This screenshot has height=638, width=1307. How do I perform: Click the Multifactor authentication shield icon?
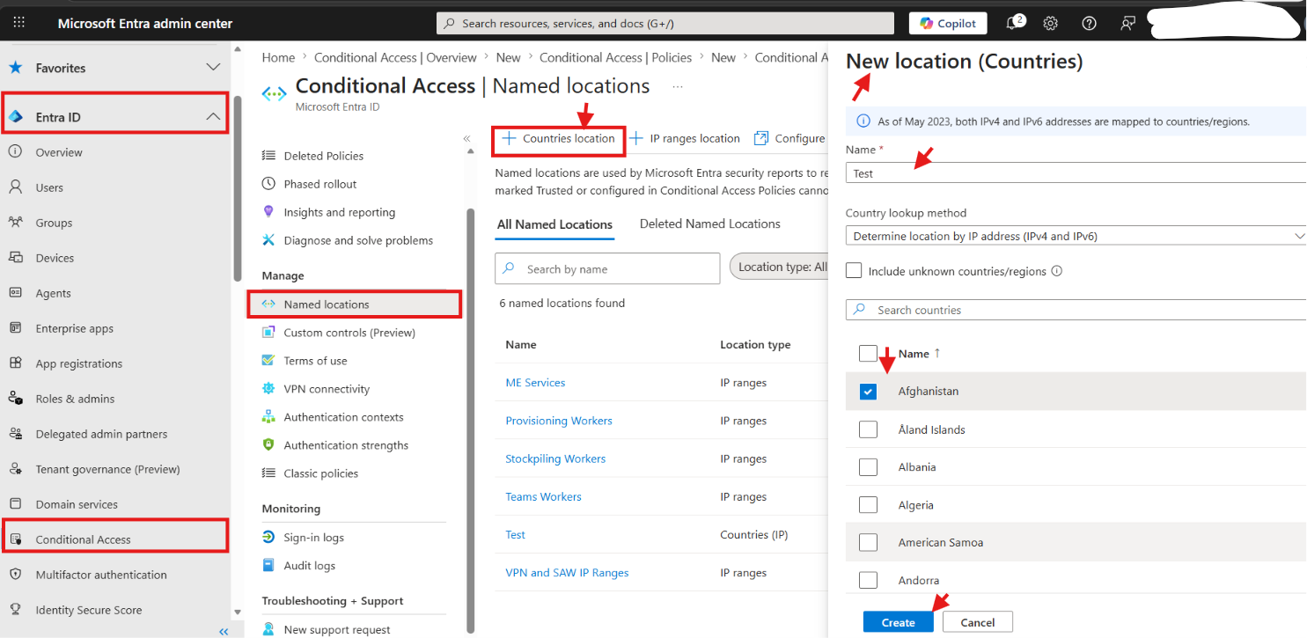tap(16, 575)
